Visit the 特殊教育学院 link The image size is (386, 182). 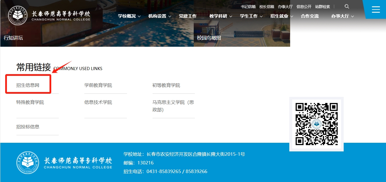30,102
